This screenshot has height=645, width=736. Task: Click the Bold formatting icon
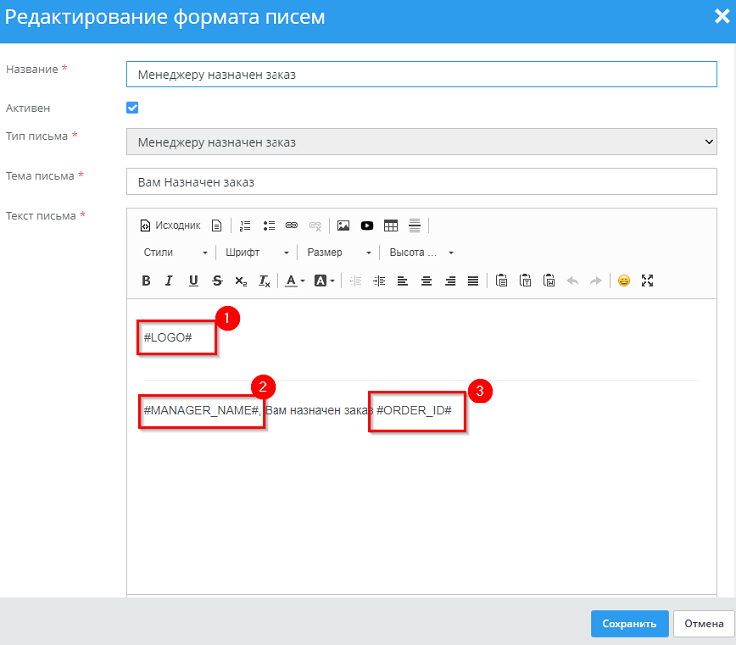pos(146,281)
